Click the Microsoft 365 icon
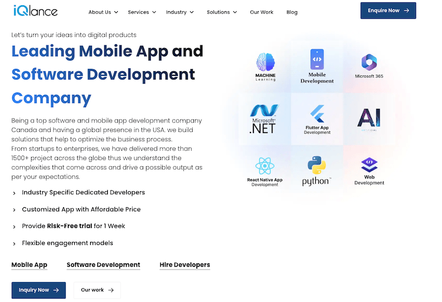Image resolution: width=442 pixels, height=302 pixels. (369, 62)
